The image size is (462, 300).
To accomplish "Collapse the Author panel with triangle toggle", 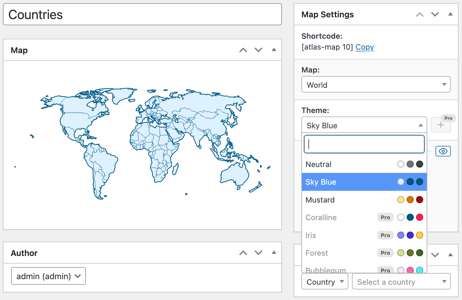I will pos(274,252).
